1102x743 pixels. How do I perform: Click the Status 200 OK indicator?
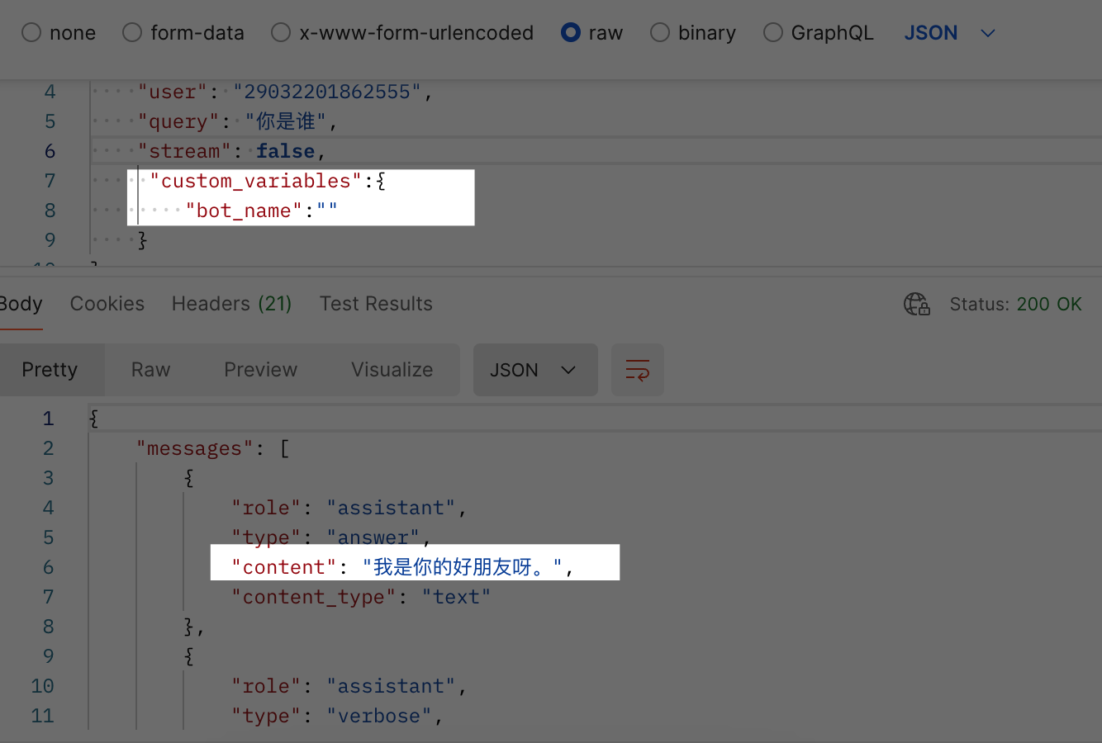coord(1015,304)
